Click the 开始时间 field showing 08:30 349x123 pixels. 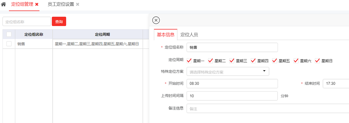(232, 84)
